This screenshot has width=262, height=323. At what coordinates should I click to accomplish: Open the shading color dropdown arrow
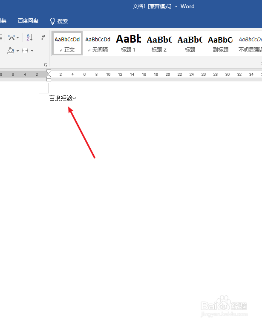[x=18, y=51]
